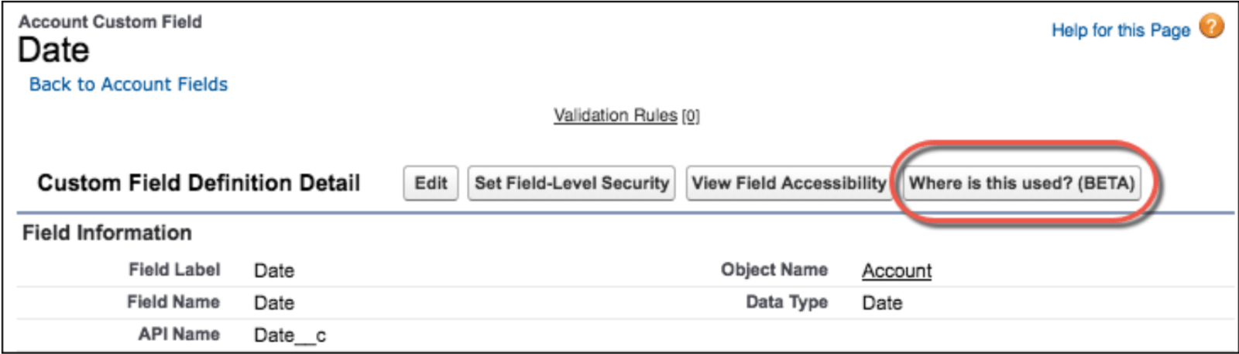Viewport: 1239px width, 354px height.
Task: Open the Help for this Page link
Action: (x=1121, y=30)
